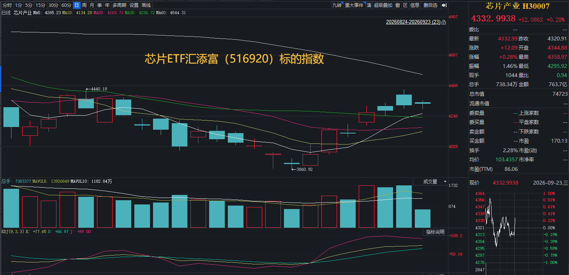The height and width of the screenshot is (275, 569).
Task: Select the 日 daily K-line tab
Action: coord(77,5)
